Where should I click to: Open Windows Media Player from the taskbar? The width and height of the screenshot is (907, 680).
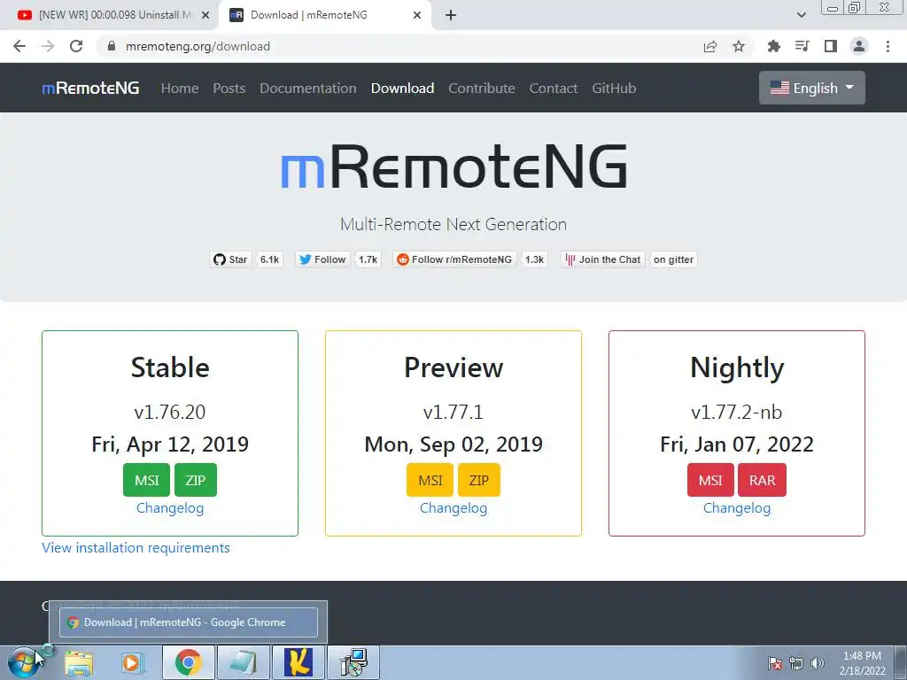(133, 662)
